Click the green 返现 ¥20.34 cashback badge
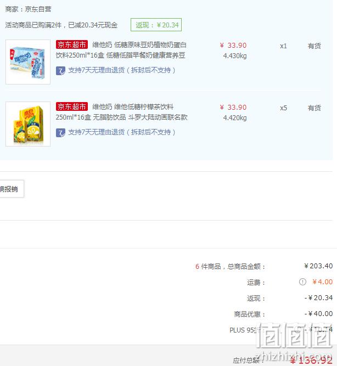 (x=156, y=25)
